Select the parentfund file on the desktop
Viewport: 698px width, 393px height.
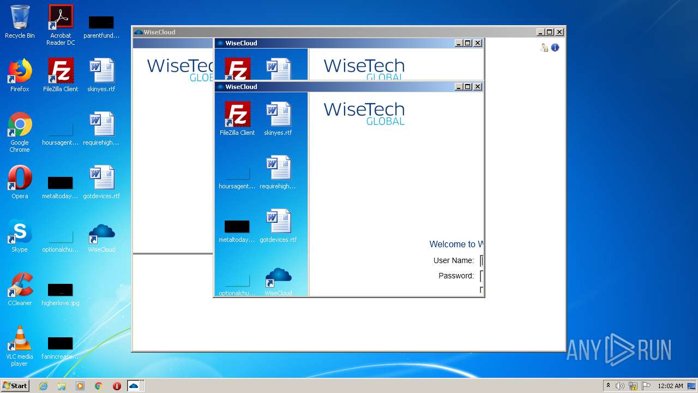101,26
